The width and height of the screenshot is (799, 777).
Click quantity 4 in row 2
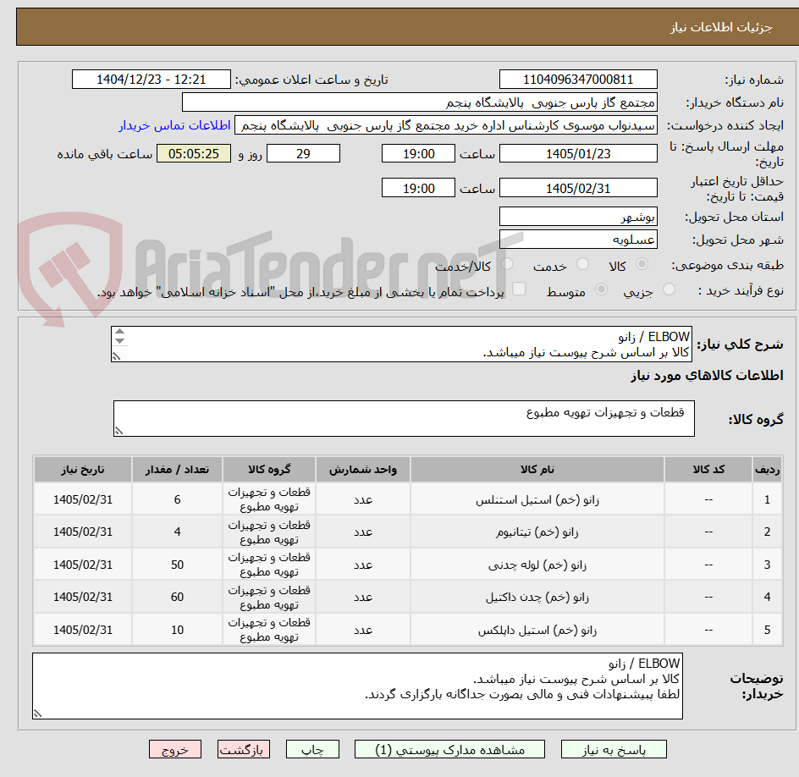[178, 532]
